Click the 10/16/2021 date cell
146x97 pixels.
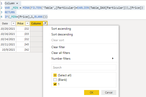tap(8, 34)
